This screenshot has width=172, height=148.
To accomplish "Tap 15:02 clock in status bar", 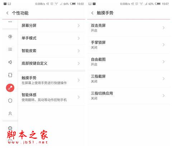I will 80,4.
